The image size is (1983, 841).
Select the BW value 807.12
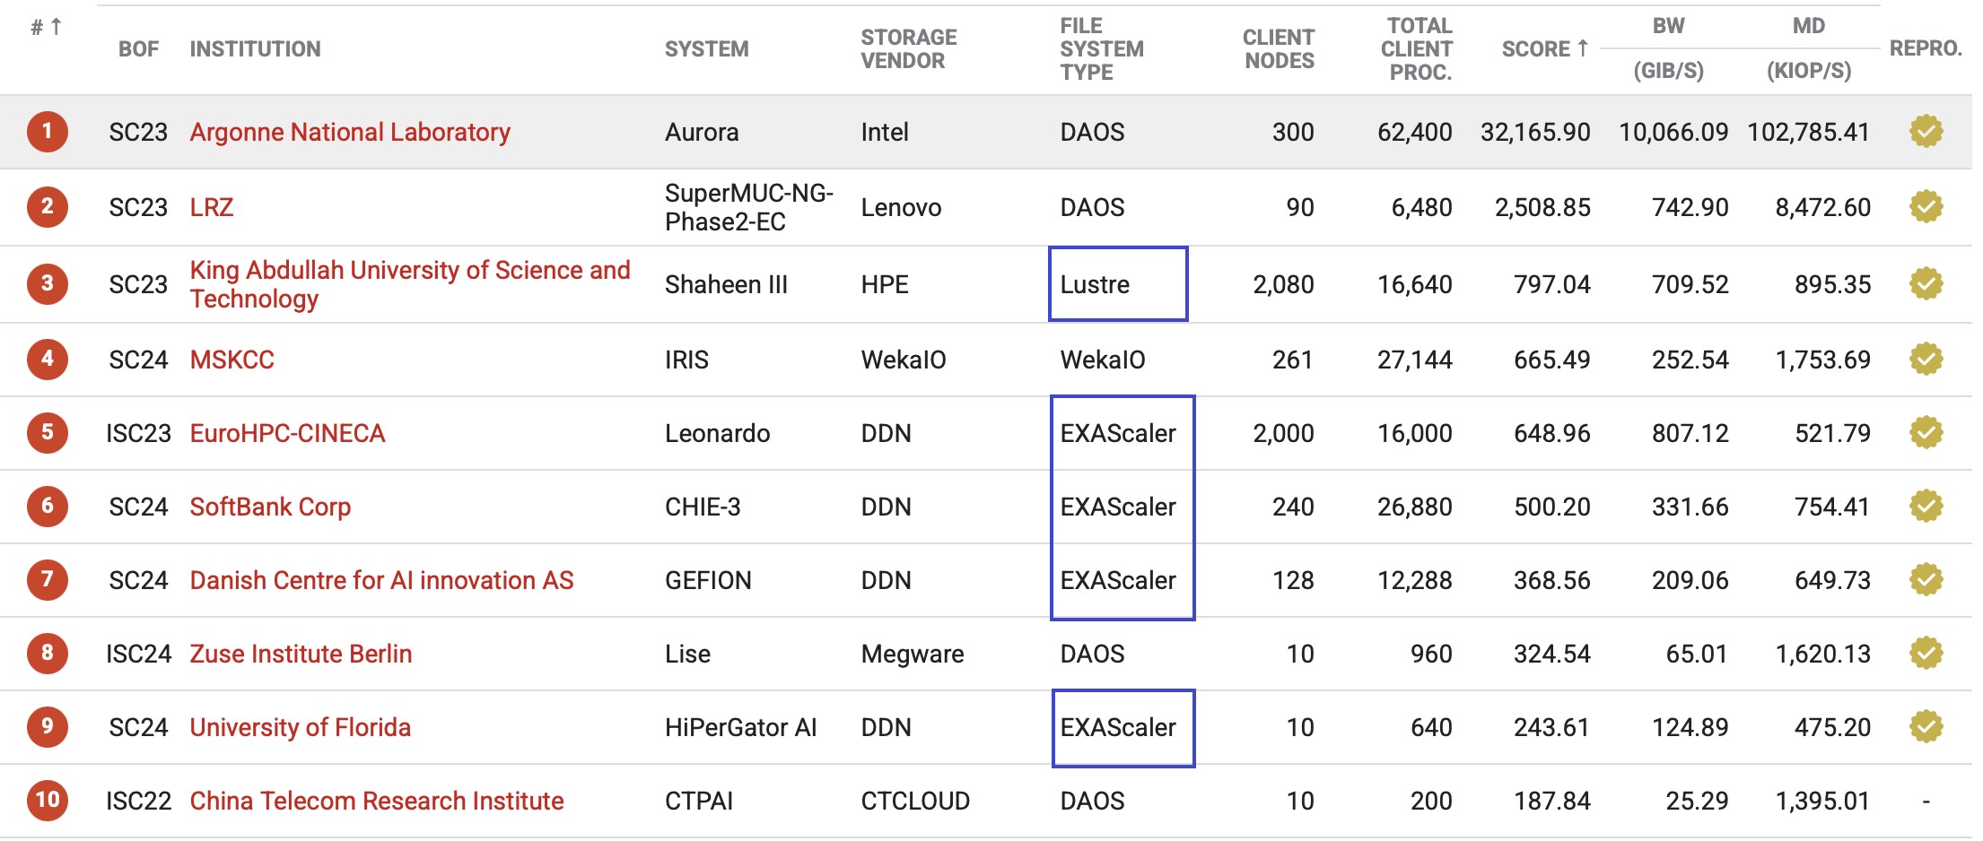[x=1690, y=433]
